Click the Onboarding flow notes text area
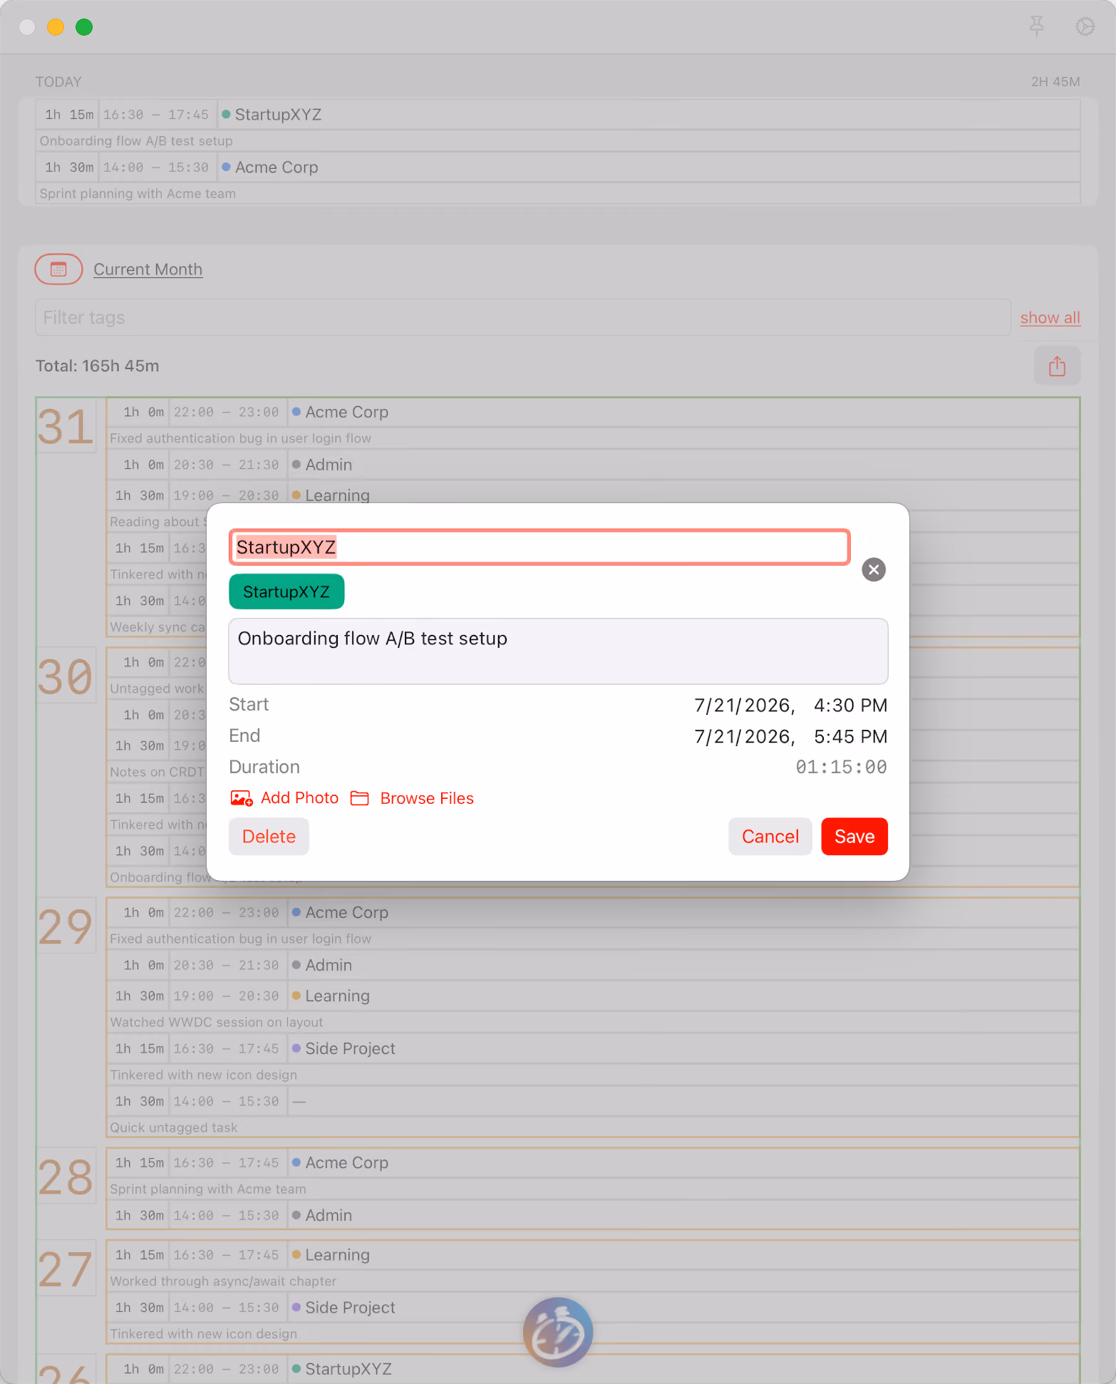Screen dimensions: 1116x1384 pyautogui.click(x=558, y=651)
